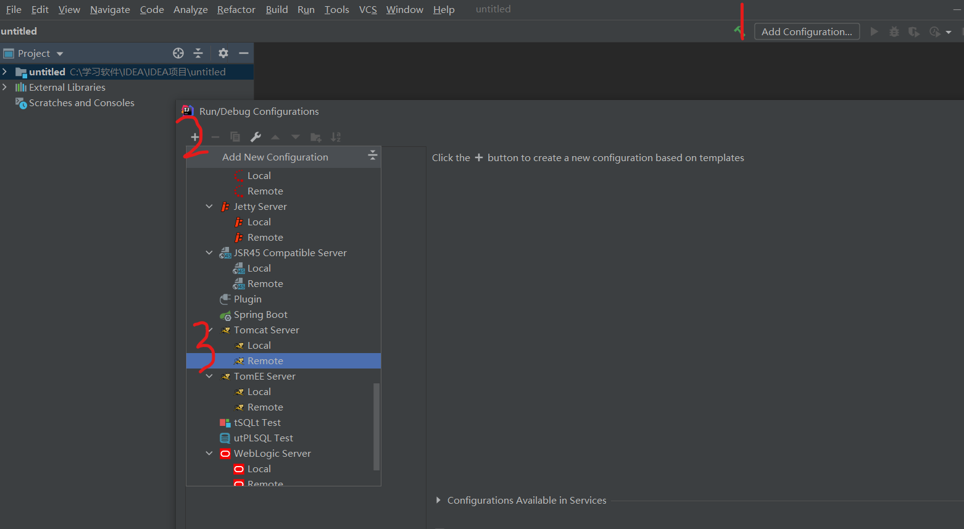964x529 pixels.
Task: Click the Run play icon in toolbar
Action: (874, 31)
